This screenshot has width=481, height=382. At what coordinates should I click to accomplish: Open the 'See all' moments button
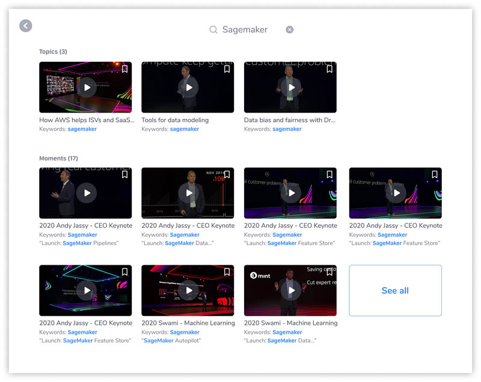[x=396, y=291]
